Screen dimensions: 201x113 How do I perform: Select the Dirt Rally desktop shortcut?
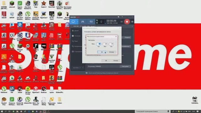click(x=44, y=47)
